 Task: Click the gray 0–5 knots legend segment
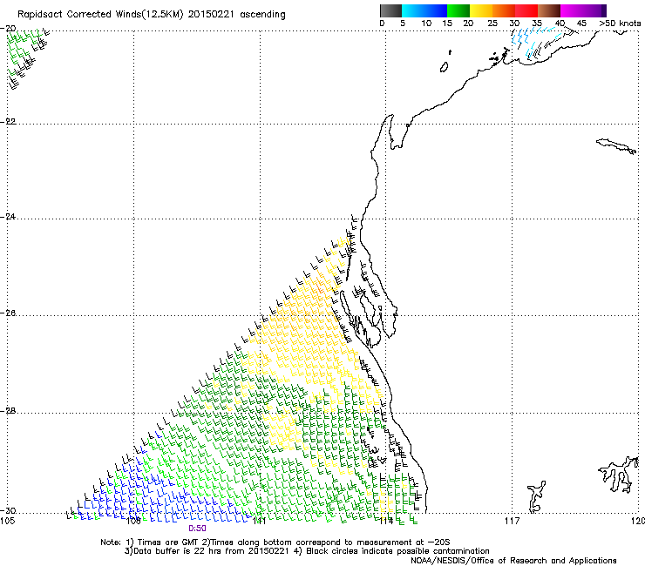click(x=390, y=10)
